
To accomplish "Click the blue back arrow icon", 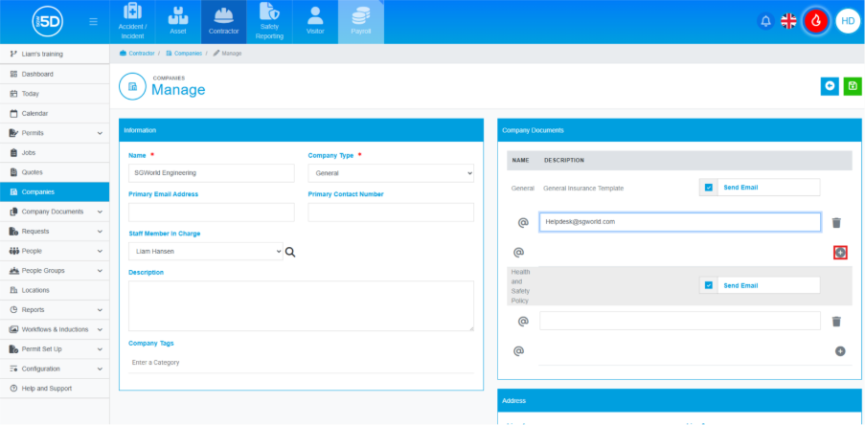I will [830, 86].
